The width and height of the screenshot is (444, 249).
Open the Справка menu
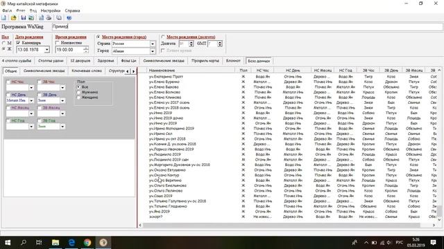click(x=72, y=10)
